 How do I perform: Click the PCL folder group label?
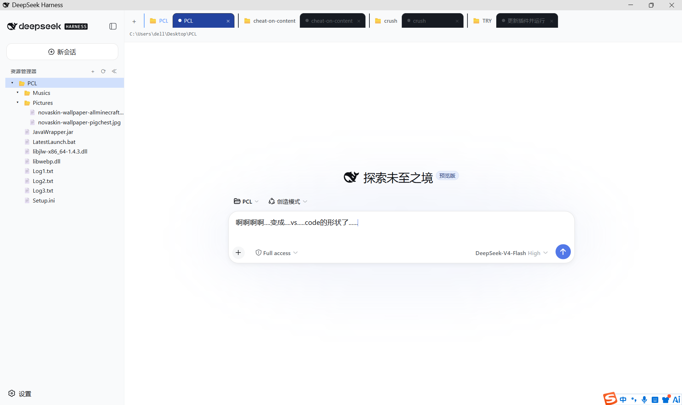tap(159, 21)
